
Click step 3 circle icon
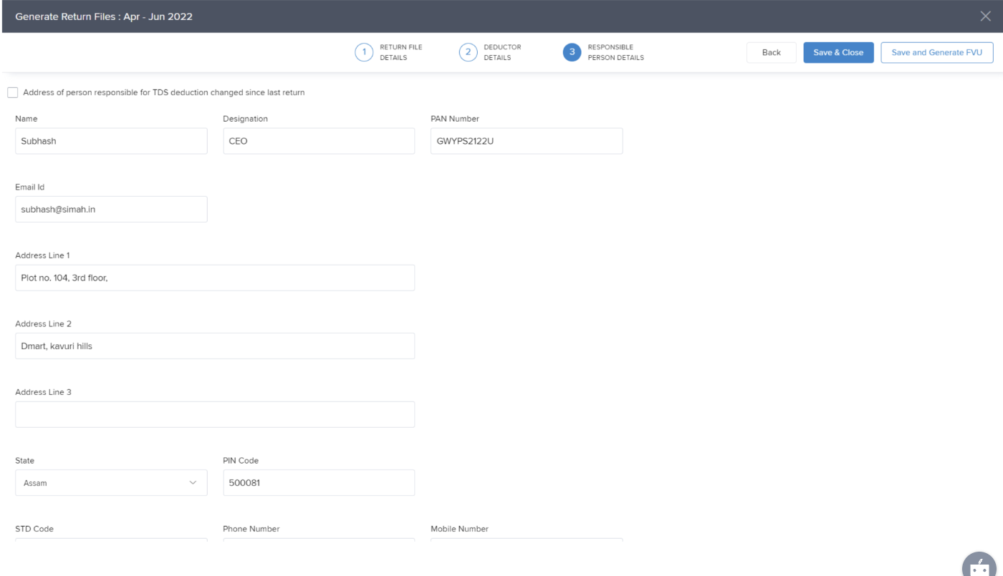click(x=572, y=53)
